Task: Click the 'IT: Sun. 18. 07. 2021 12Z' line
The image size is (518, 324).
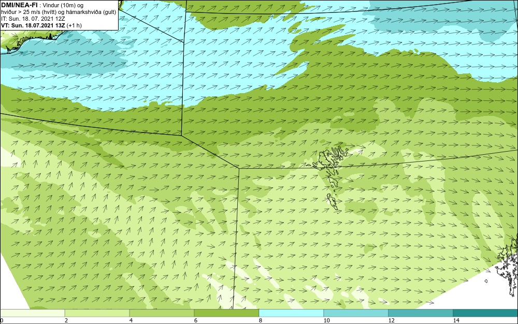Action: point(33,19)
